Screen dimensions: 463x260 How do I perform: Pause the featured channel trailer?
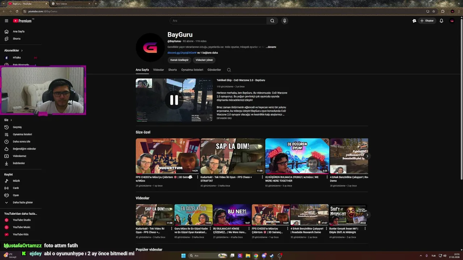174,100
